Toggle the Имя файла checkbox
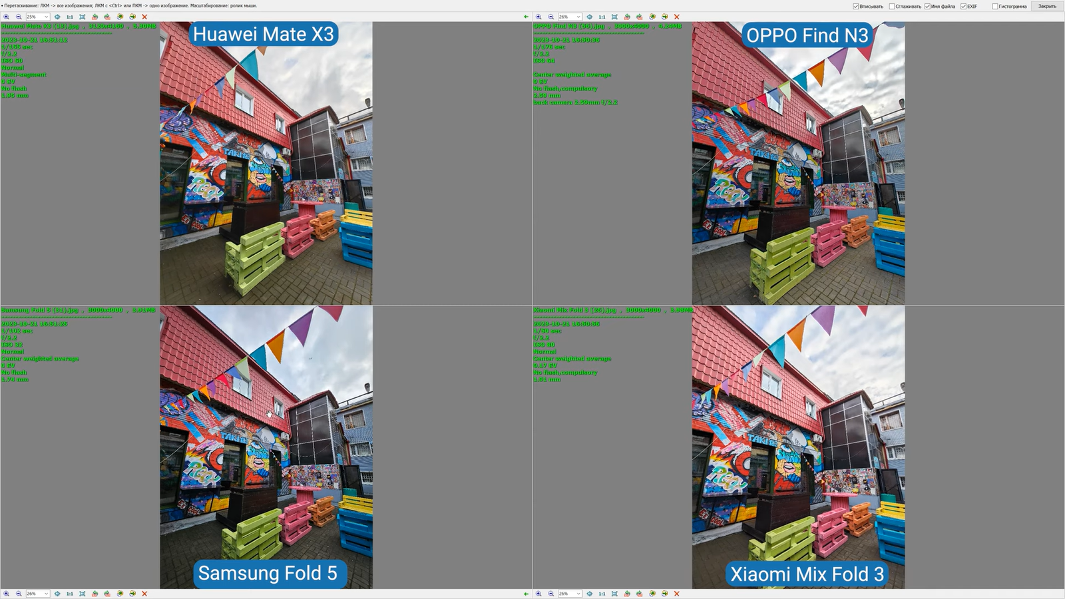This screenshot has width=1065, height=599. [927, 6]
